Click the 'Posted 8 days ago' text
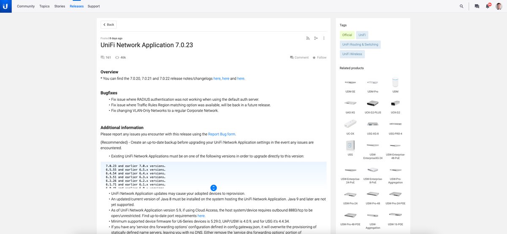This screenshot has height=234, width=507. coord(112,38)
